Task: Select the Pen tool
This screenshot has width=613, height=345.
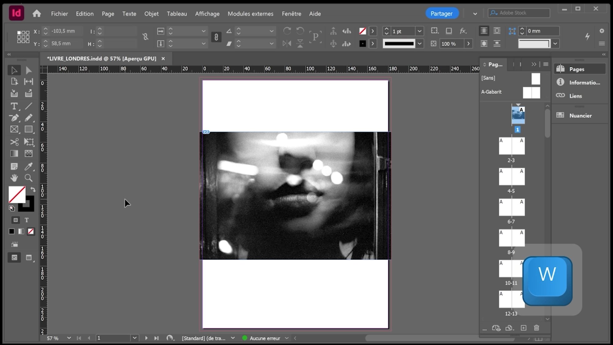Action: point(14,118)
